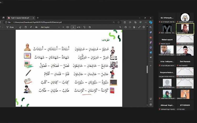Open the Settings and more ellipsis menu
Image resolution: width=197 pixels, height=123 pixels.
pos(146,22)
